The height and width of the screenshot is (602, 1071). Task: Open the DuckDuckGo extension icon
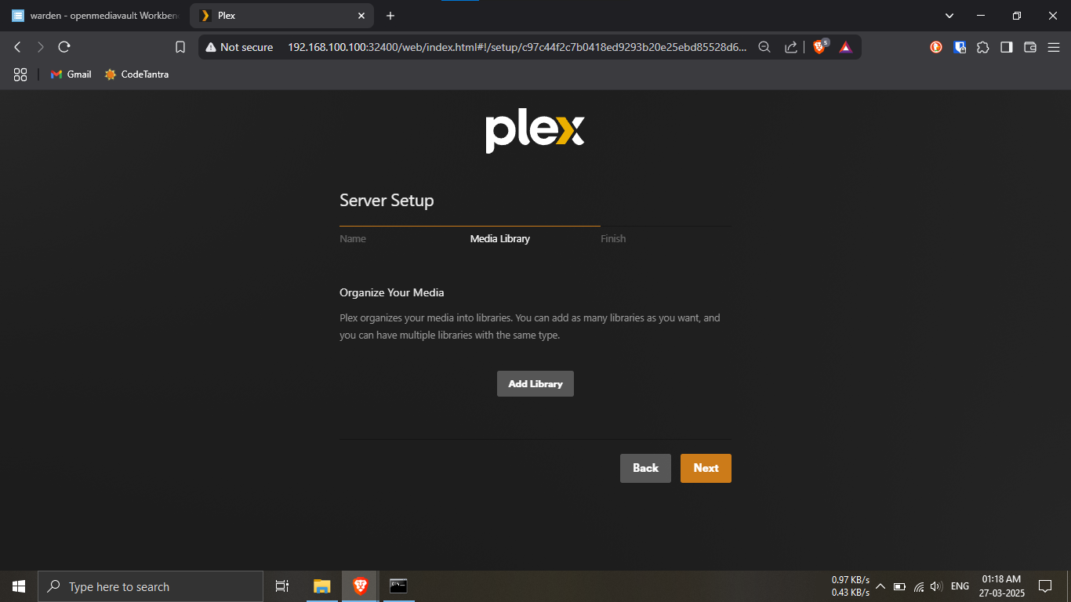pos(936,47)
